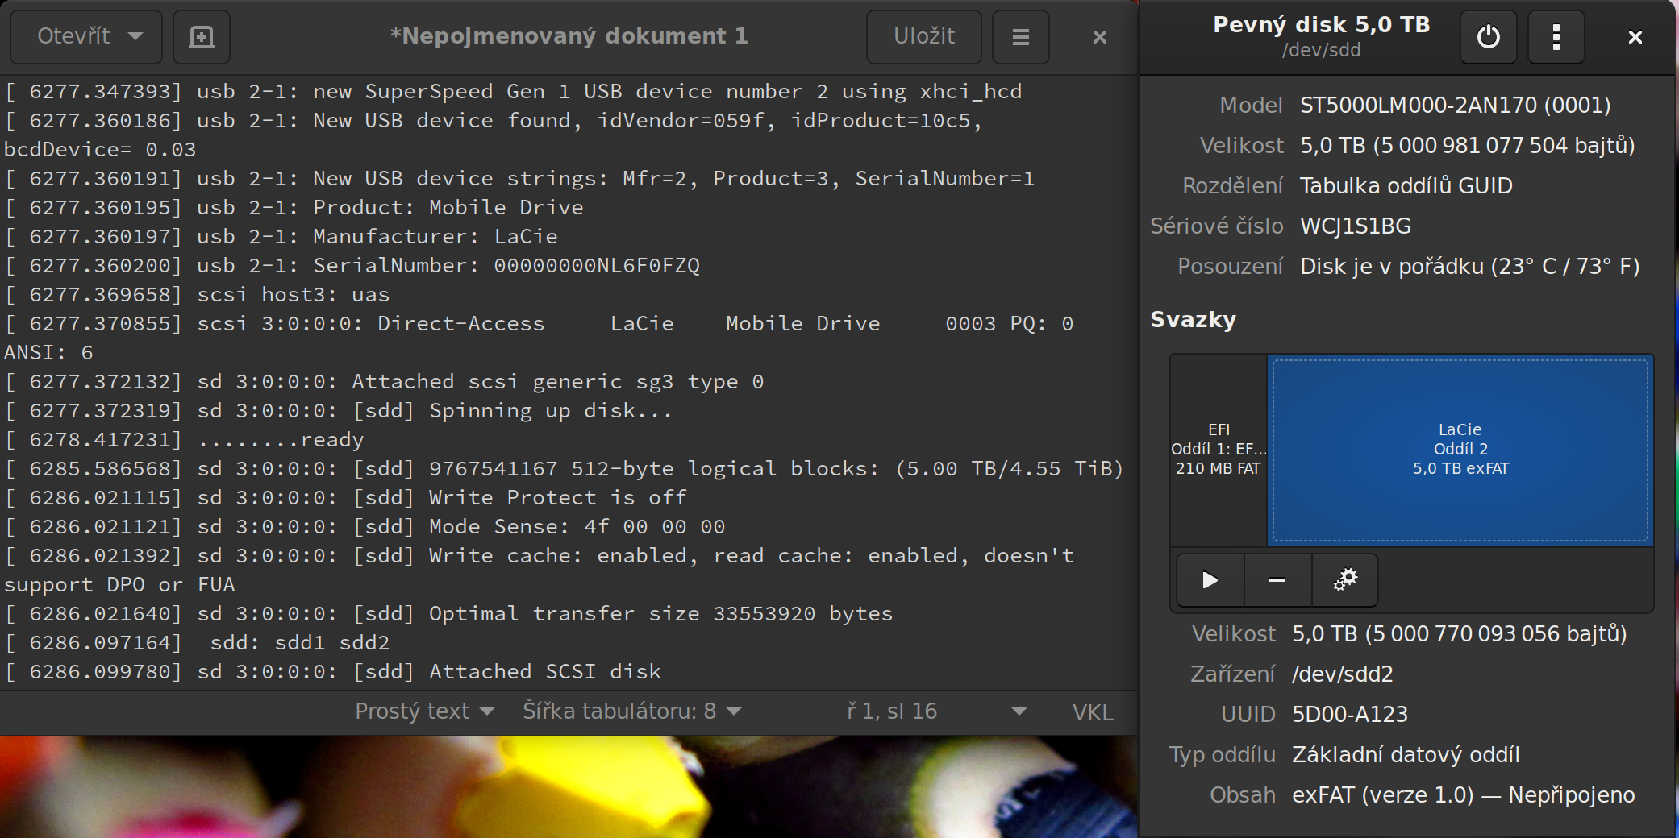Select the EFI partition Oddíl 1
The image size is (1679, 838).
coord(1219,450)
